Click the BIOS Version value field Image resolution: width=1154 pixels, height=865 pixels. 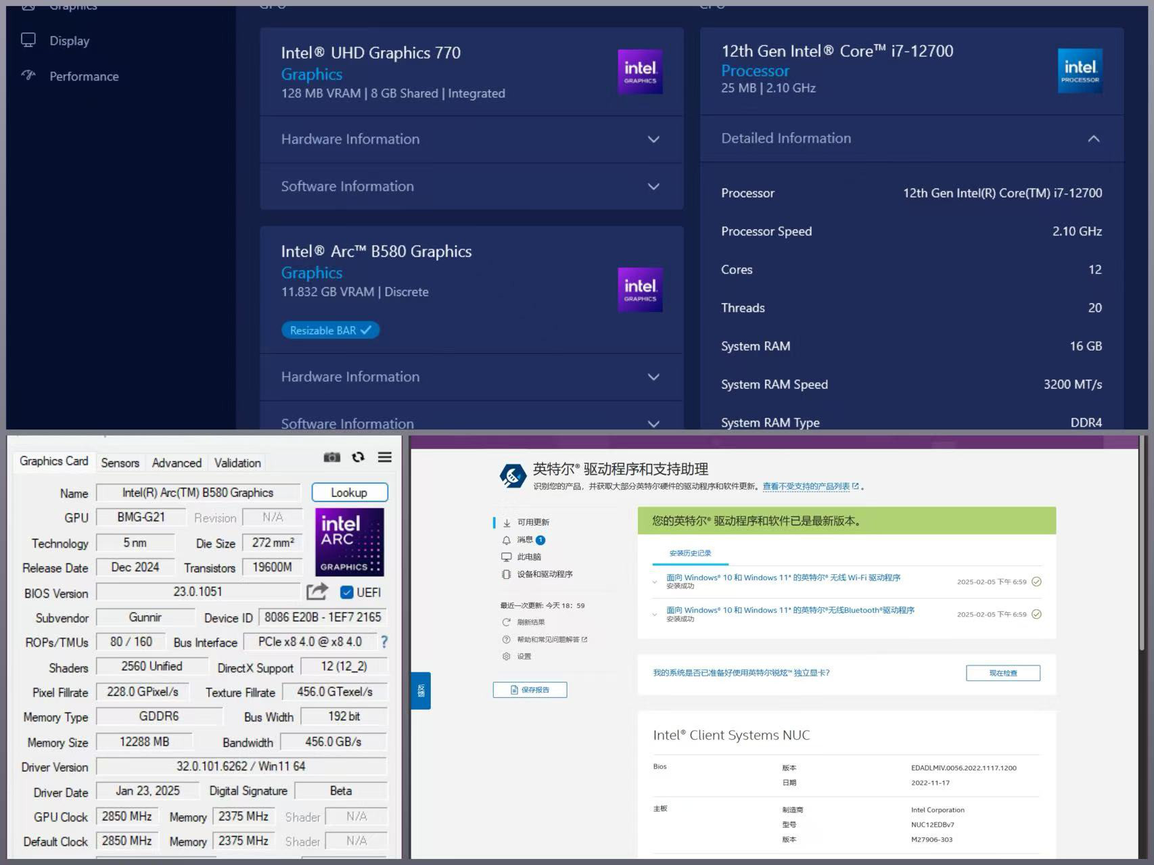198,592
